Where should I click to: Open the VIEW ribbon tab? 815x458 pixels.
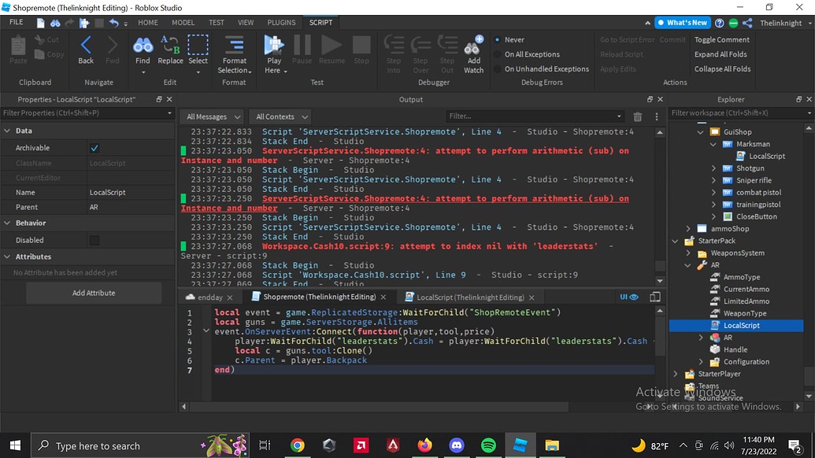[246, 22]
